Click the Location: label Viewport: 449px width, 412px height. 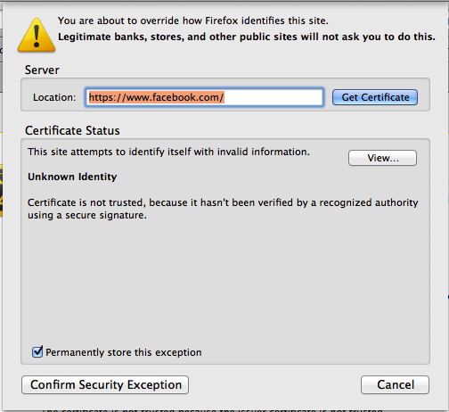point(54,97)
